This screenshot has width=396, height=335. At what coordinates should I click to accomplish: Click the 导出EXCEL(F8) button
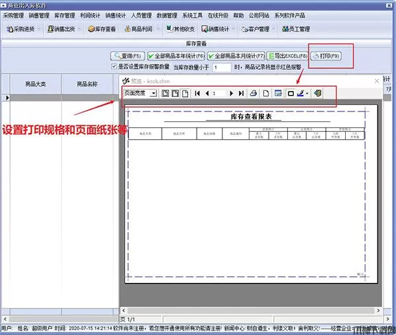point(287,56)
